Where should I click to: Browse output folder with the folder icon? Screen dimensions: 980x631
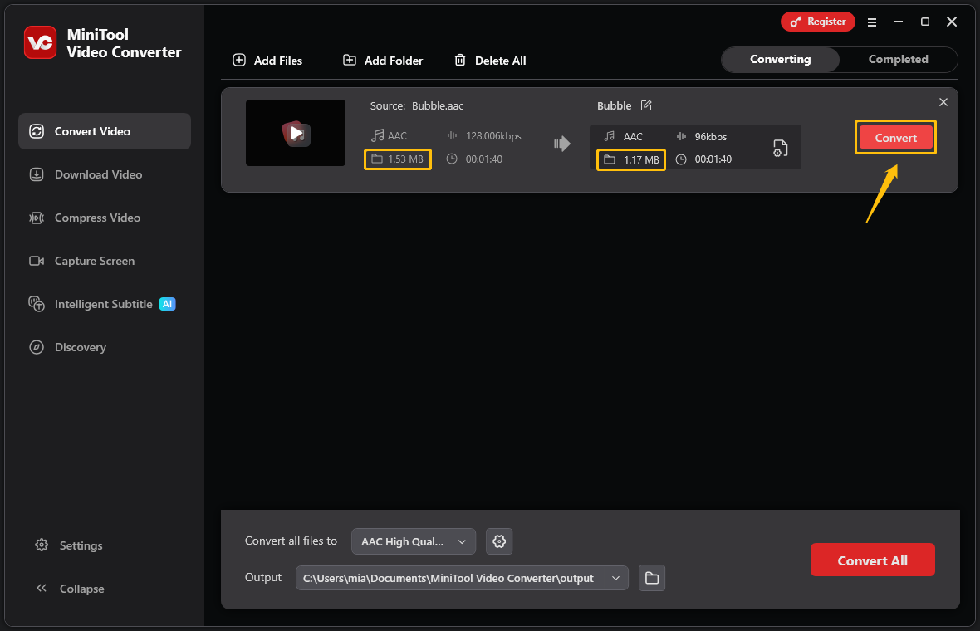[x=652, y=578]
